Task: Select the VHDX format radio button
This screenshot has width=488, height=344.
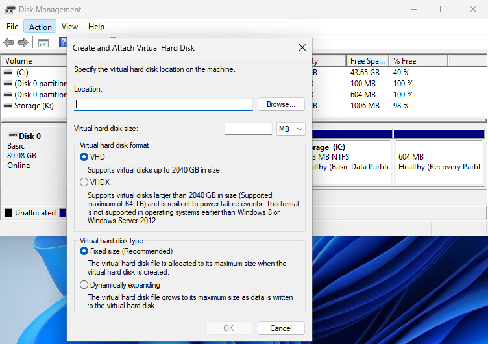Action: click(84, 182)
